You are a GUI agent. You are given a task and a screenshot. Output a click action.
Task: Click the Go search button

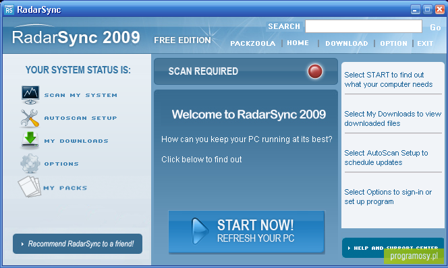[x=435, y=28]
